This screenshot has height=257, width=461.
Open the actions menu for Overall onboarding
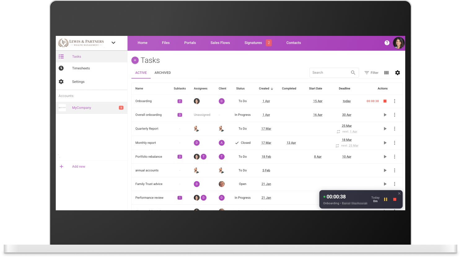pyautogui.click(x=394, y=115)
